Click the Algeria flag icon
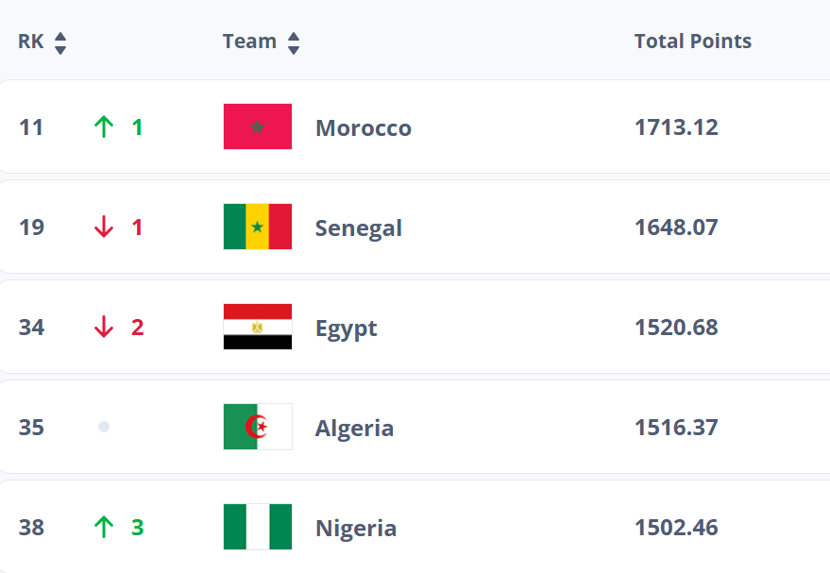830x573 pixels. [258, 427]
